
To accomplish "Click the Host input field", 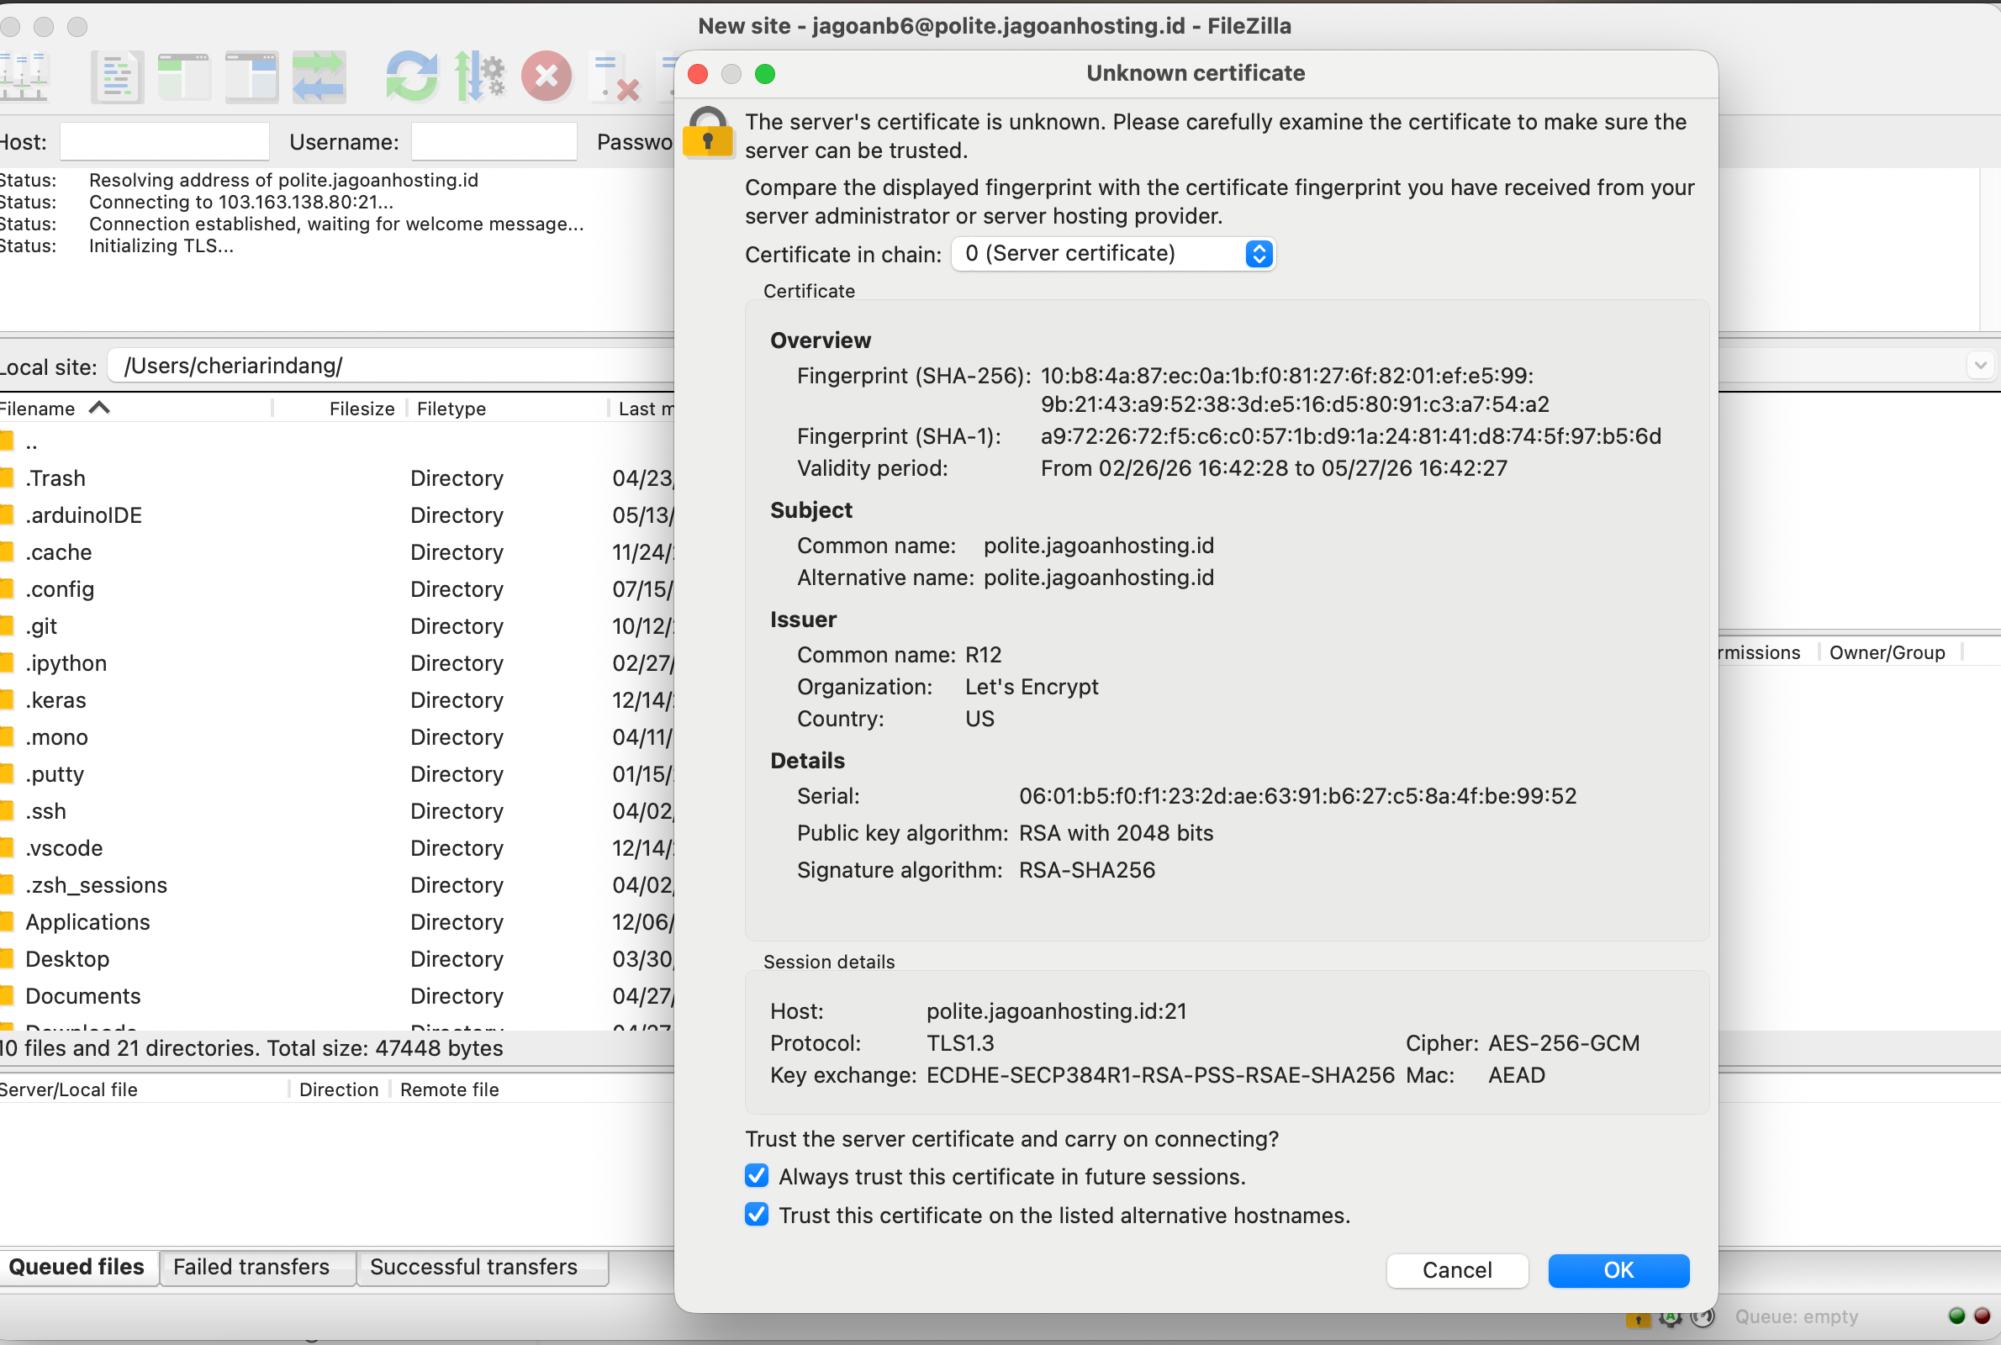I will (165, 141).
